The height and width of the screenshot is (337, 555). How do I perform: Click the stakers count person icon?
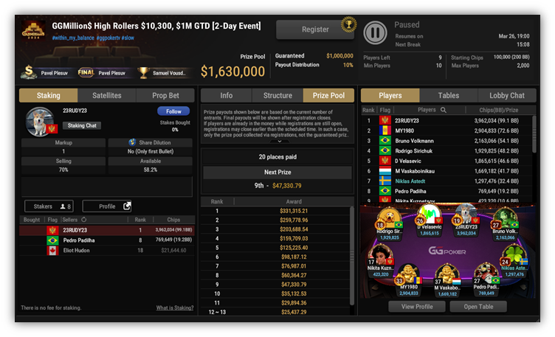(63, 206)
